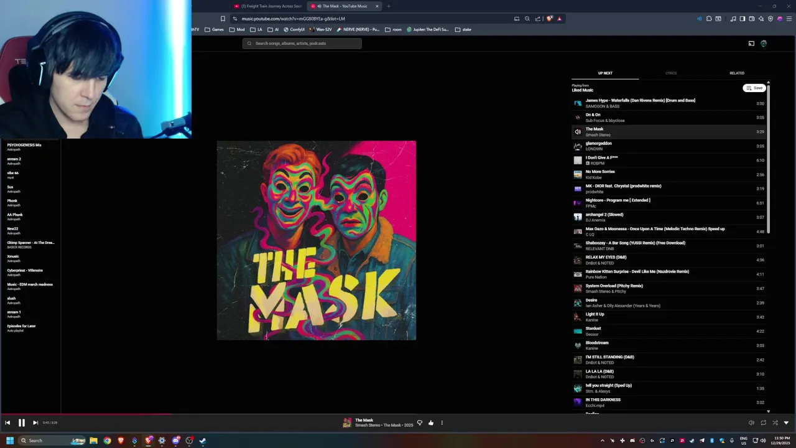Open the player bar three-dot menu
Viewport: 796px width, 448px height.
click(x=442, y=422)
